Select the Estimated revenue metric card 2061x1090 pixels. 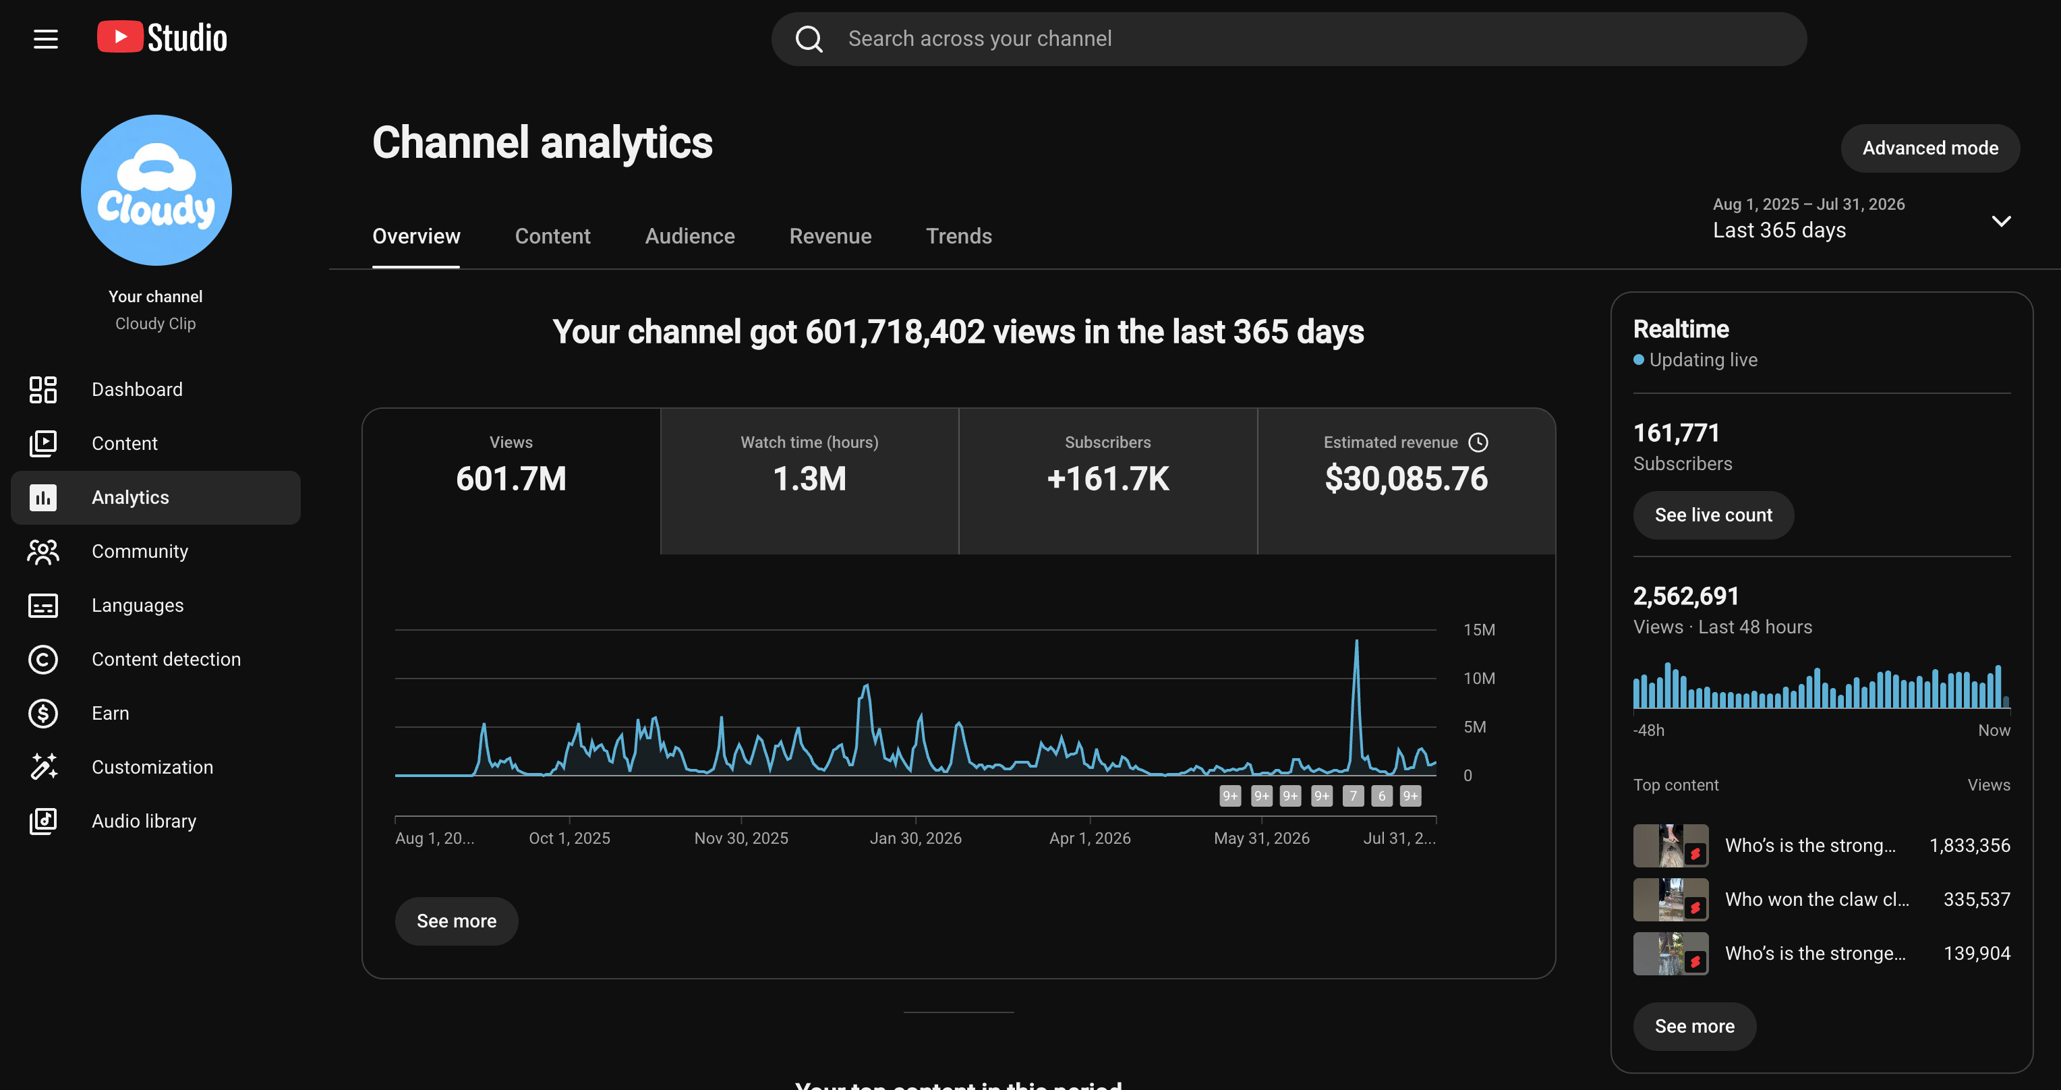click(1407, 481)
